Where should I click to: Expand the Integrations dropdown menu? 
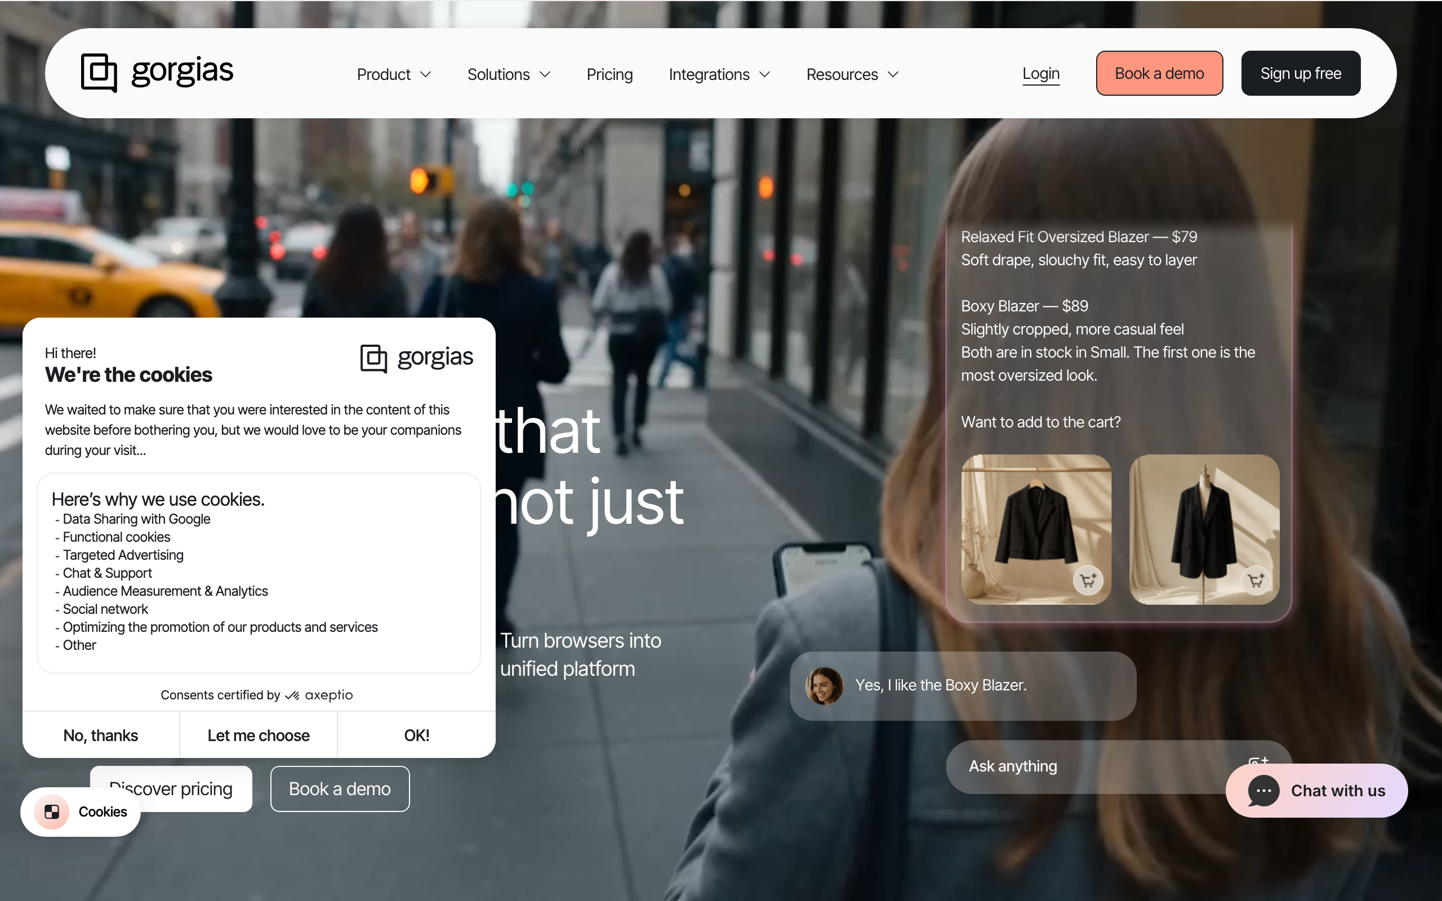[x=719, y=74]
